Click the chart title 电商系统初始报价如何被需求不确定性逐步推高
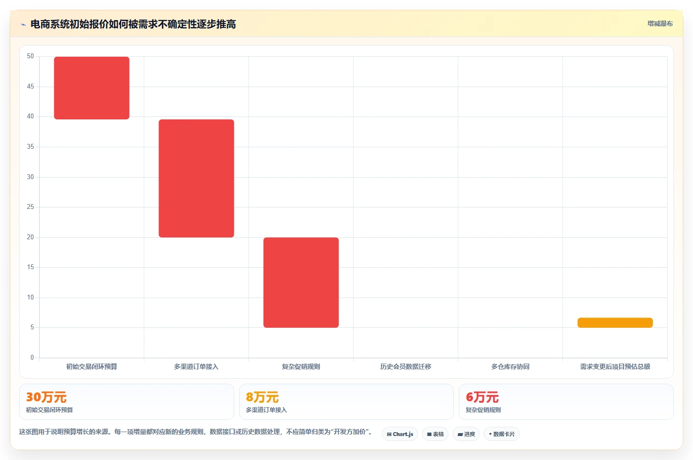The height and width of the screenshot is (460, 693). pos(133,24)
